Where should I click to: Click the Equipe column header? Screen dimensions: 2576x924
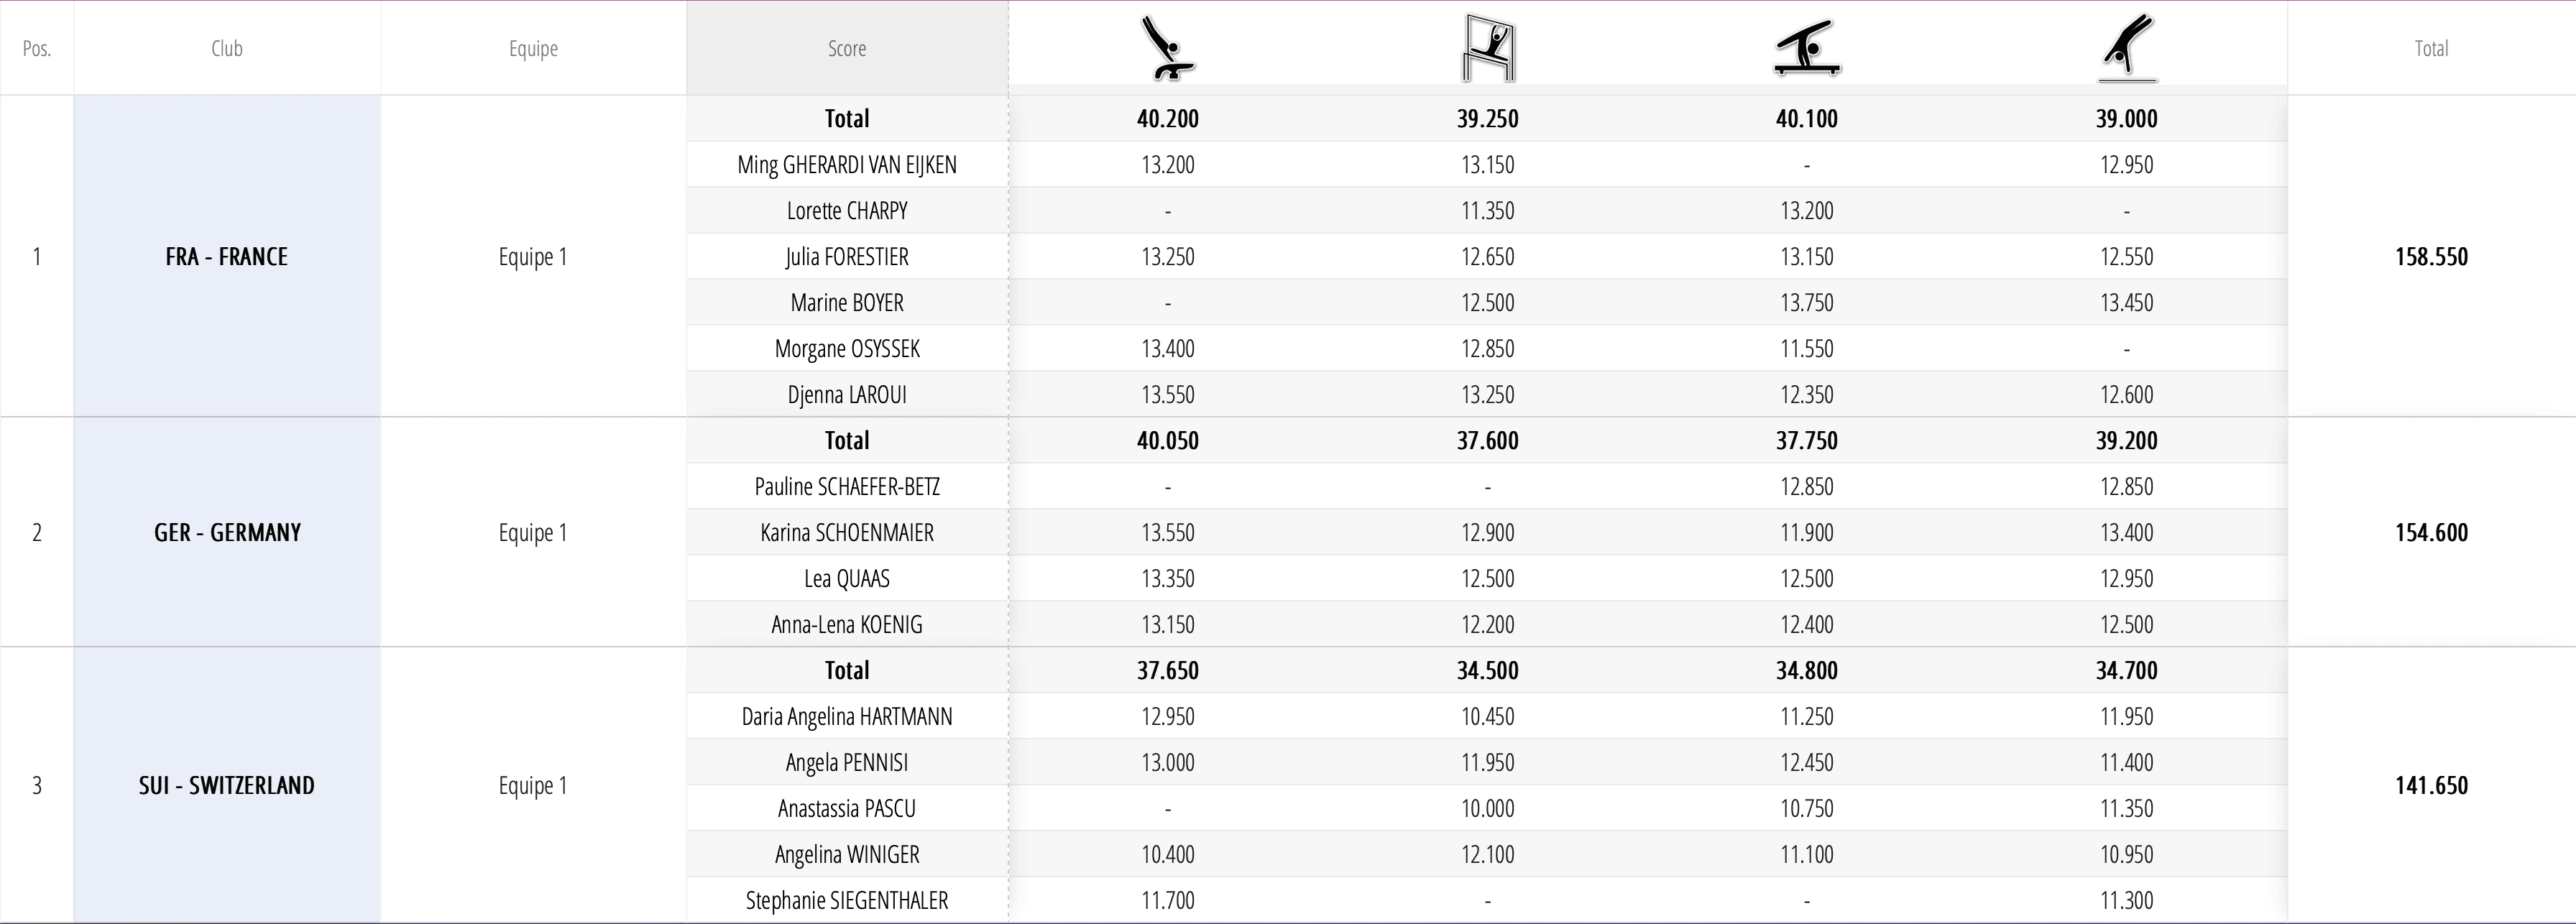click(533, 48)
